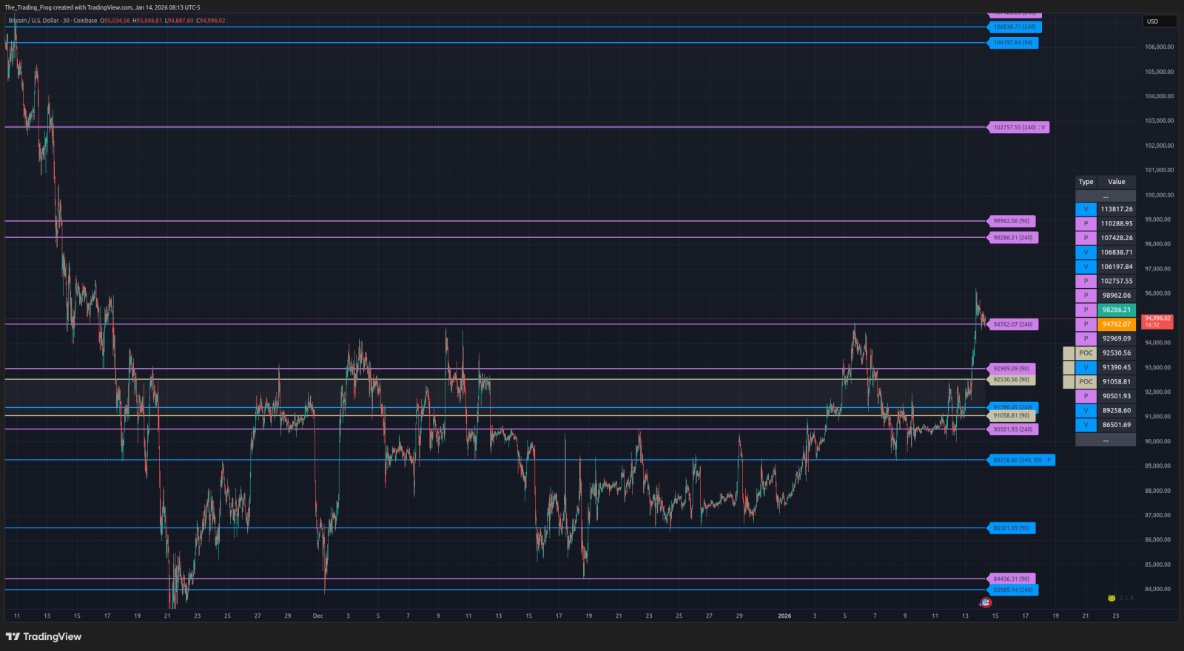Expand the top ellipsis row in table
This screenshot has height=651, width=1184.
tap(1105, 196)
